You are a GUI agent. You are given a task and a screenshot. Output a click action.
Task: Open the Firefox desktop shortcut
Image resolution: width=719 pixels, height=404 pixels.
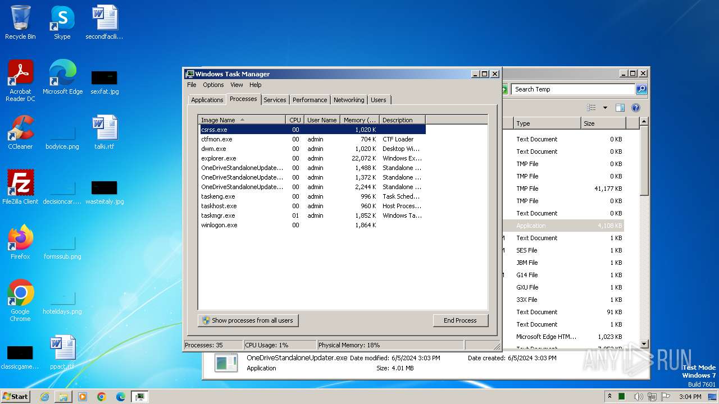point(20,242)
